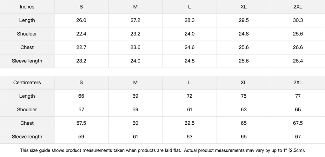This screenshot has width=325, height=157.
Task: Click the 26.4 sleeve length value for 2XL
Action: [298, 61]
